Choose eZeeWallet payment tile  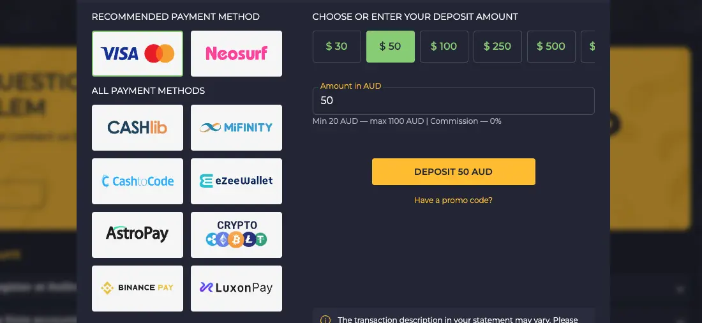tap(236, 181)
